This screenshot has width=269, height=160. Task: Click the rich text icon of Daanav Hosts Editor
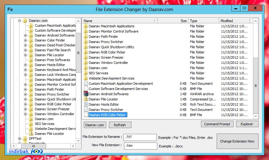click(86, 104)
